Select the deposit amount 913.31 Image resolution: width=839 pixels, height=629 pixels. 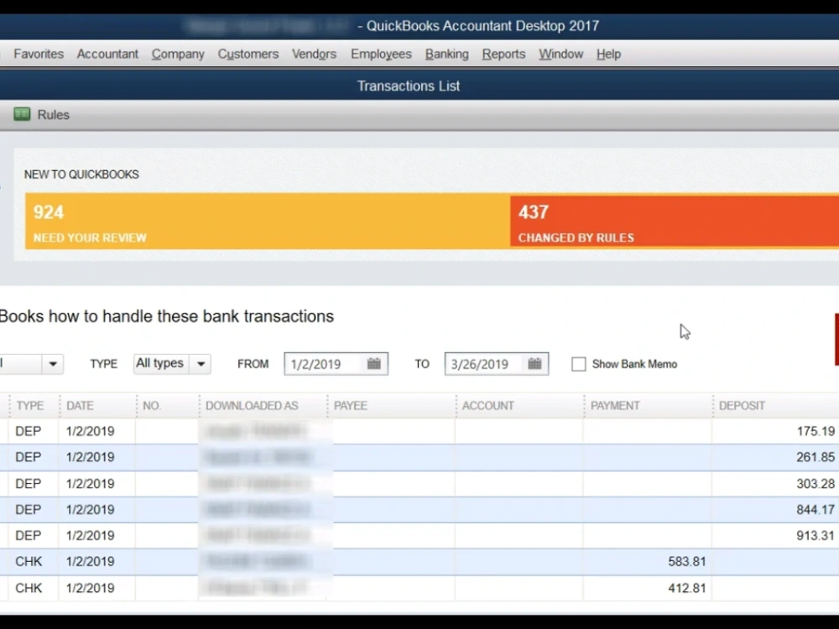[816, 535]
